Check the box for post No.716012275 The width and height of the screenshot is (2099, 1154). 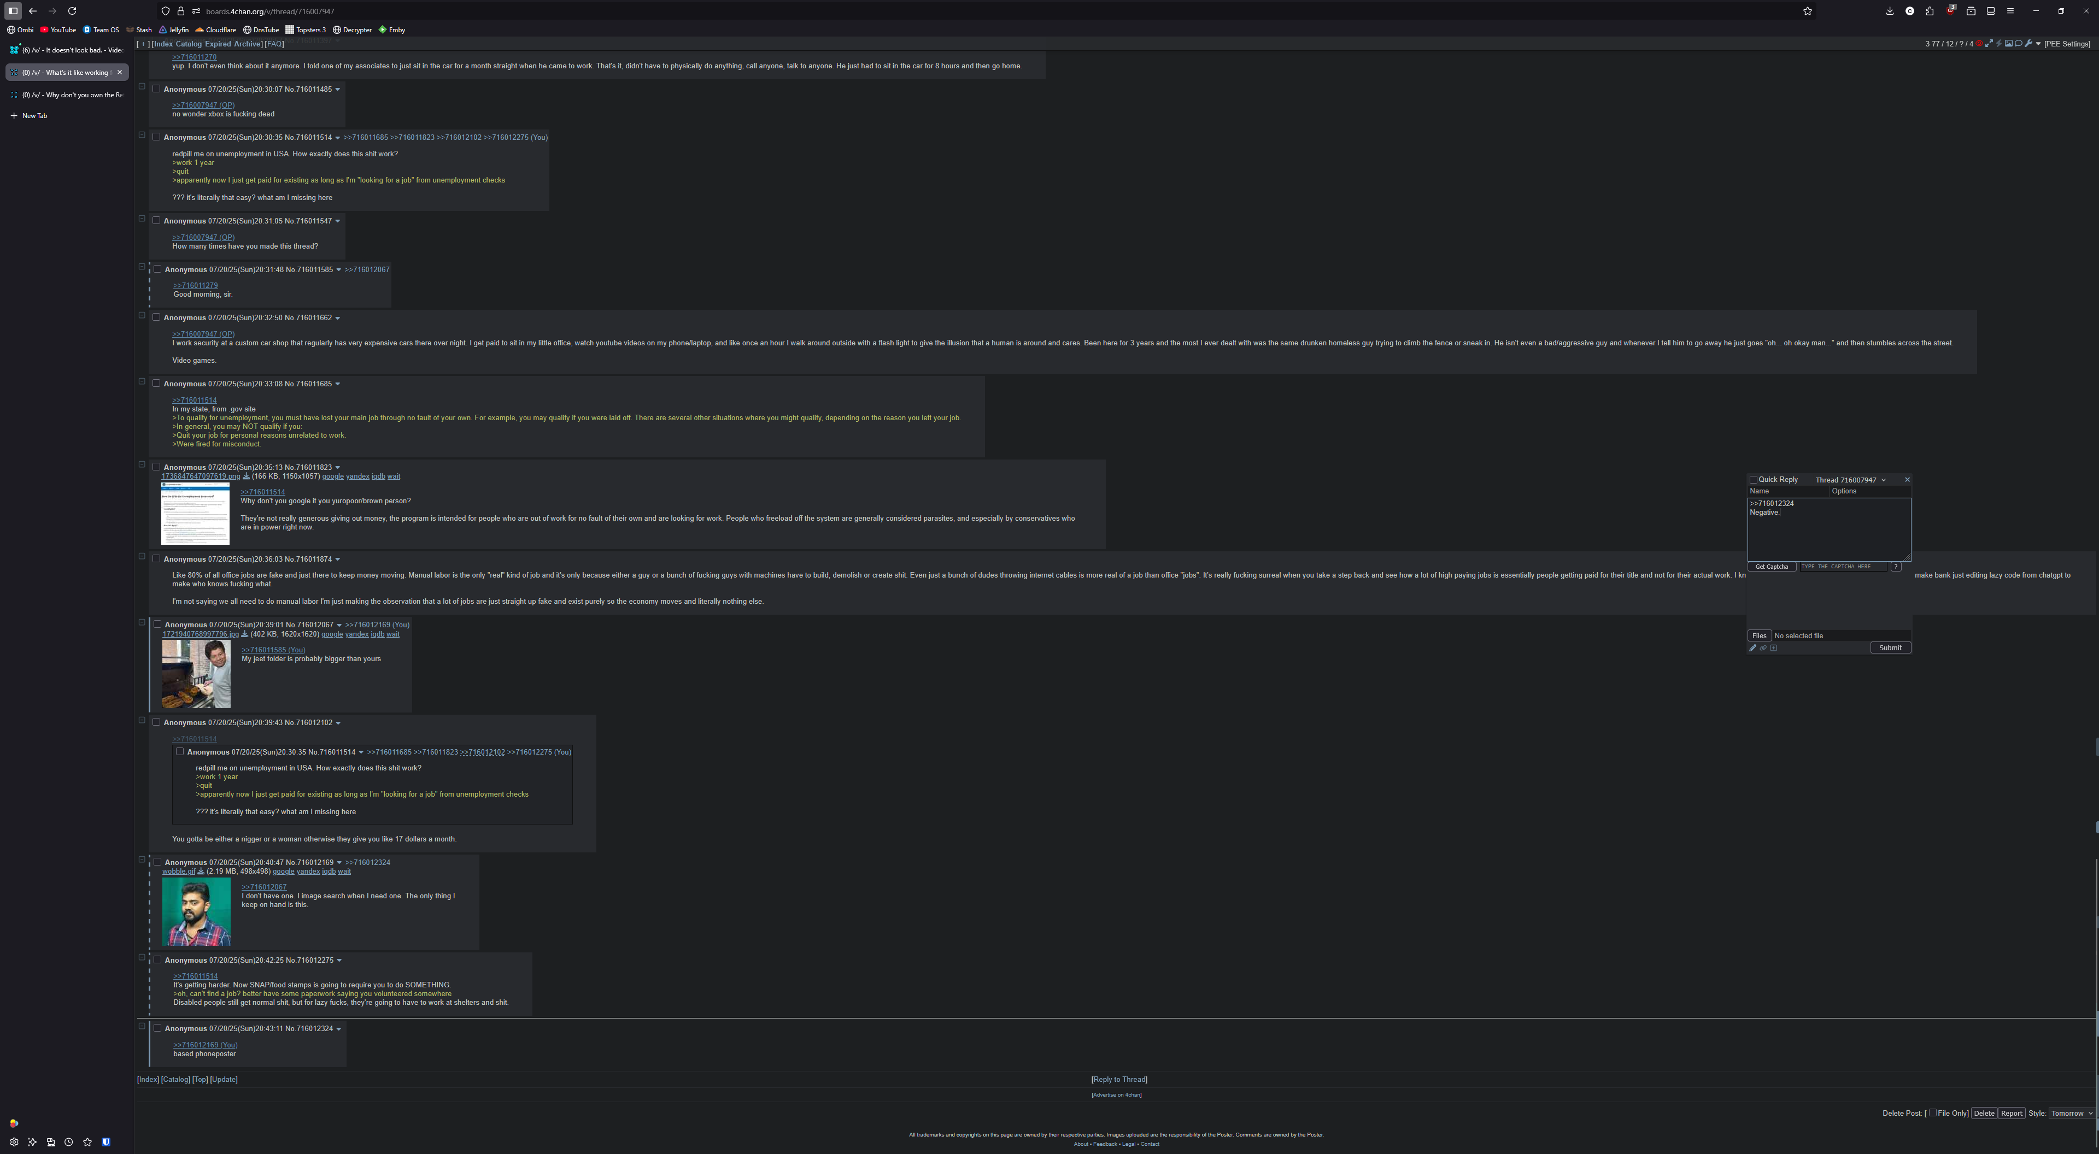point(157,960)
